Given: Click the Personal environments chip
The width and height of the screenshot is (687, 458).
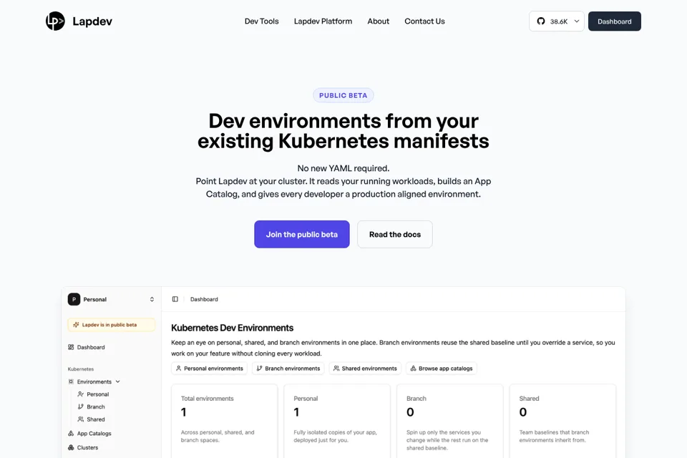Looking at the screenshot, I should point(209,369).
